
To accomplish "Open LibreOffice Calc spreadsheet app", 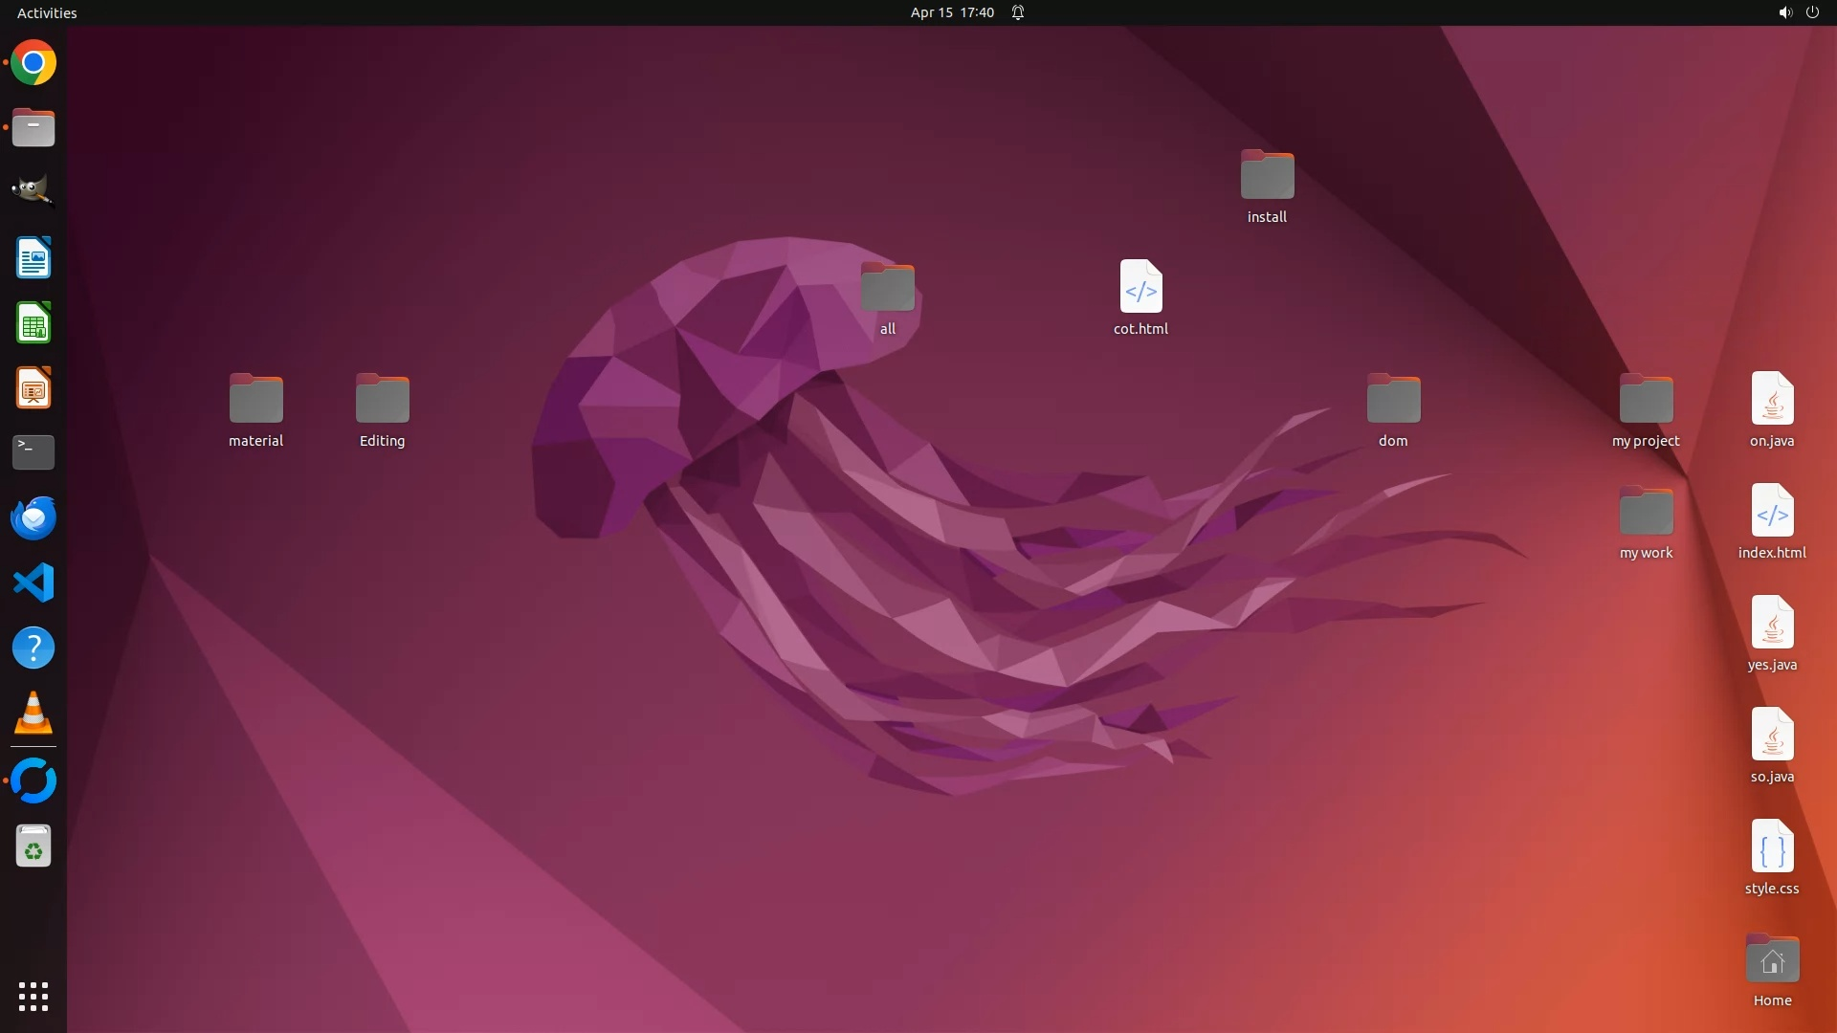I will (x=33, y=323).
